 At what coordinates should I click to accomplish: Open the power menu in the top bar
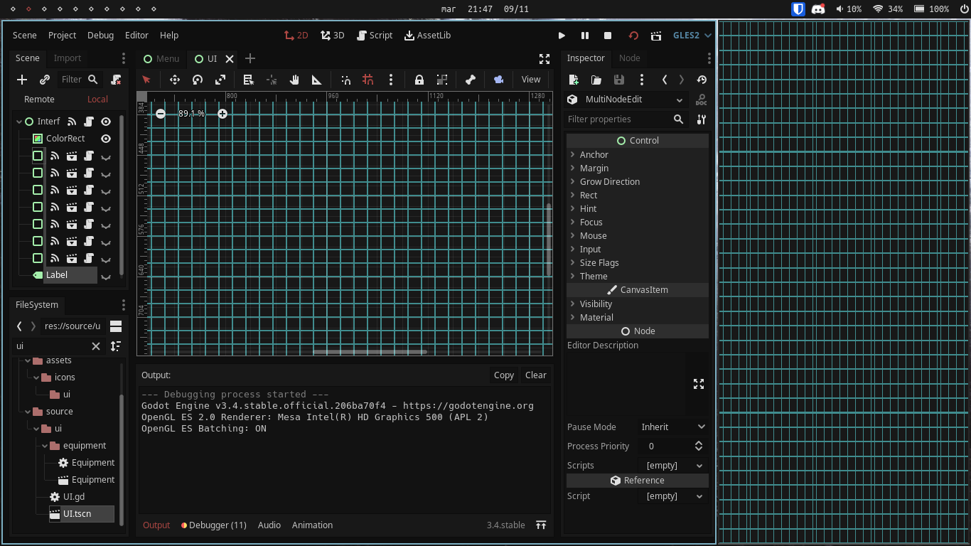[x=964, y=9]
